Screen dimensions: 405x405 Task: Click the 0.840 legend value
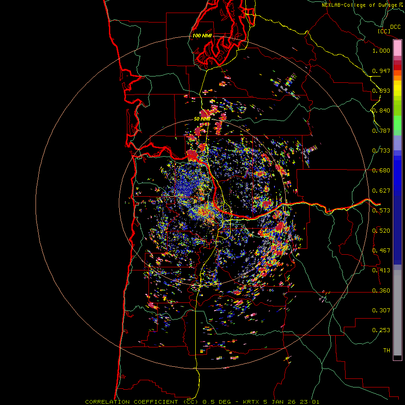click(381, 111)
